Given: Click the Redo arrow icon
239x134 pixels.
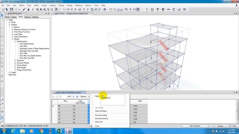Looking at the screenshot, I should point(19,9).
